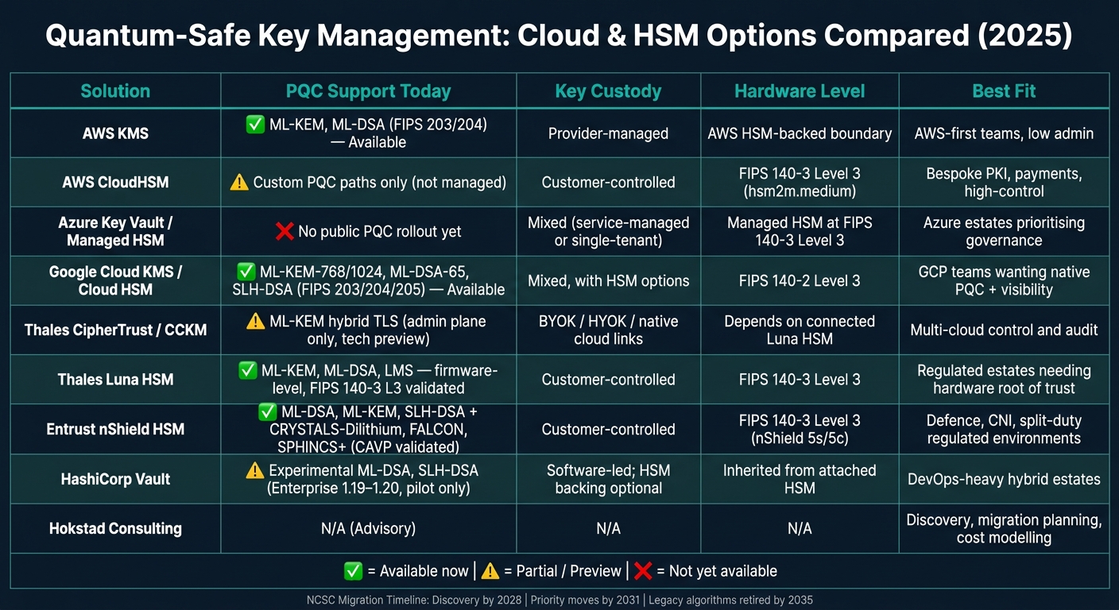
Task: Click 'Azure estates prioritising governance' cell
Action: pyautogui.click(x=1004, y=231)
